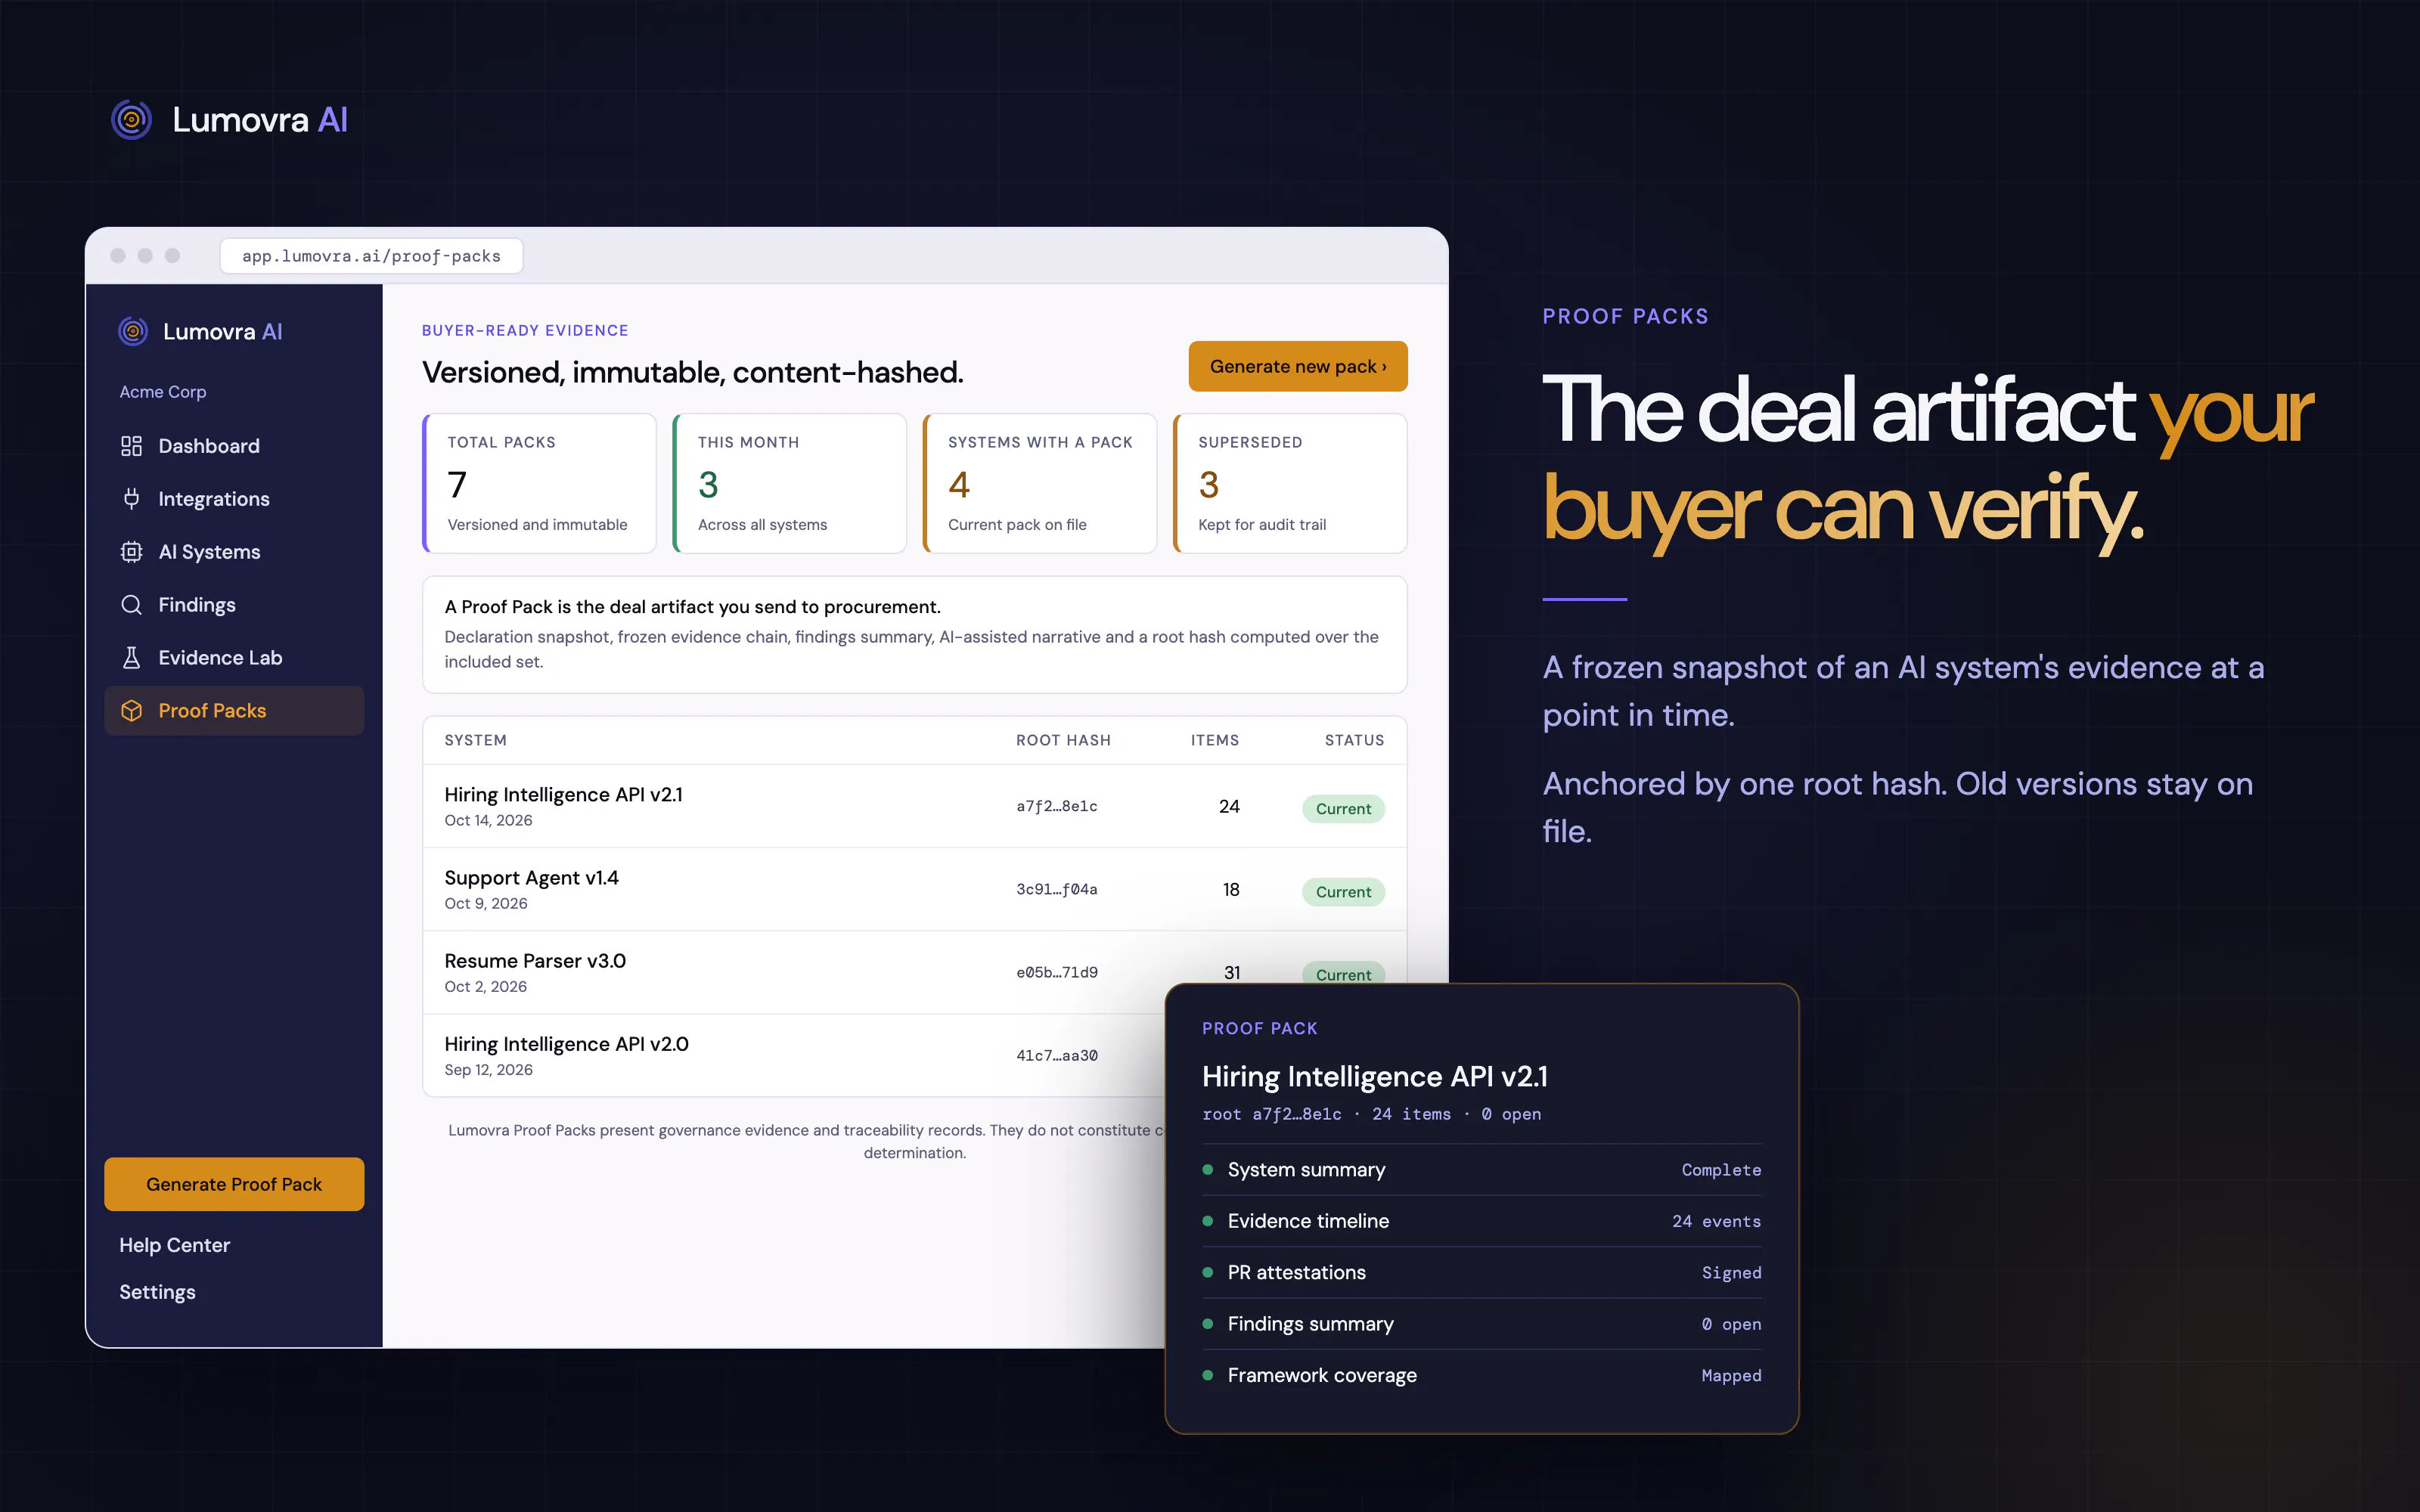Open Settings in the sidebar

[157, 1292]
